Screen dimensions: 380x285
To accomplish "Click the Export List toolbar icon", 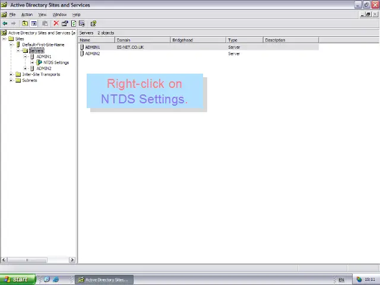I will (82, 24).
